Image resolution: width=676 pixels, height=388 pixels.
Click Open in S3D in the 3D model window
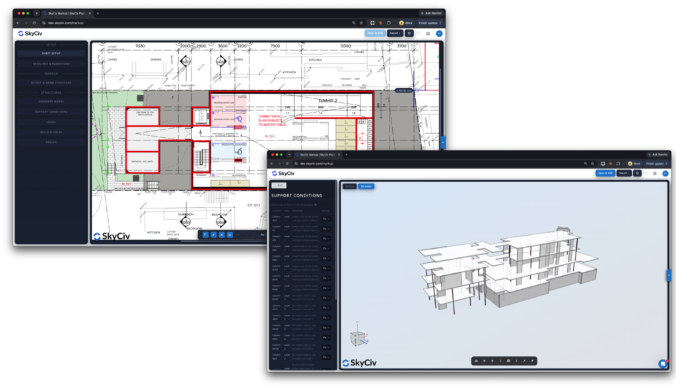(x=605, y=174)
